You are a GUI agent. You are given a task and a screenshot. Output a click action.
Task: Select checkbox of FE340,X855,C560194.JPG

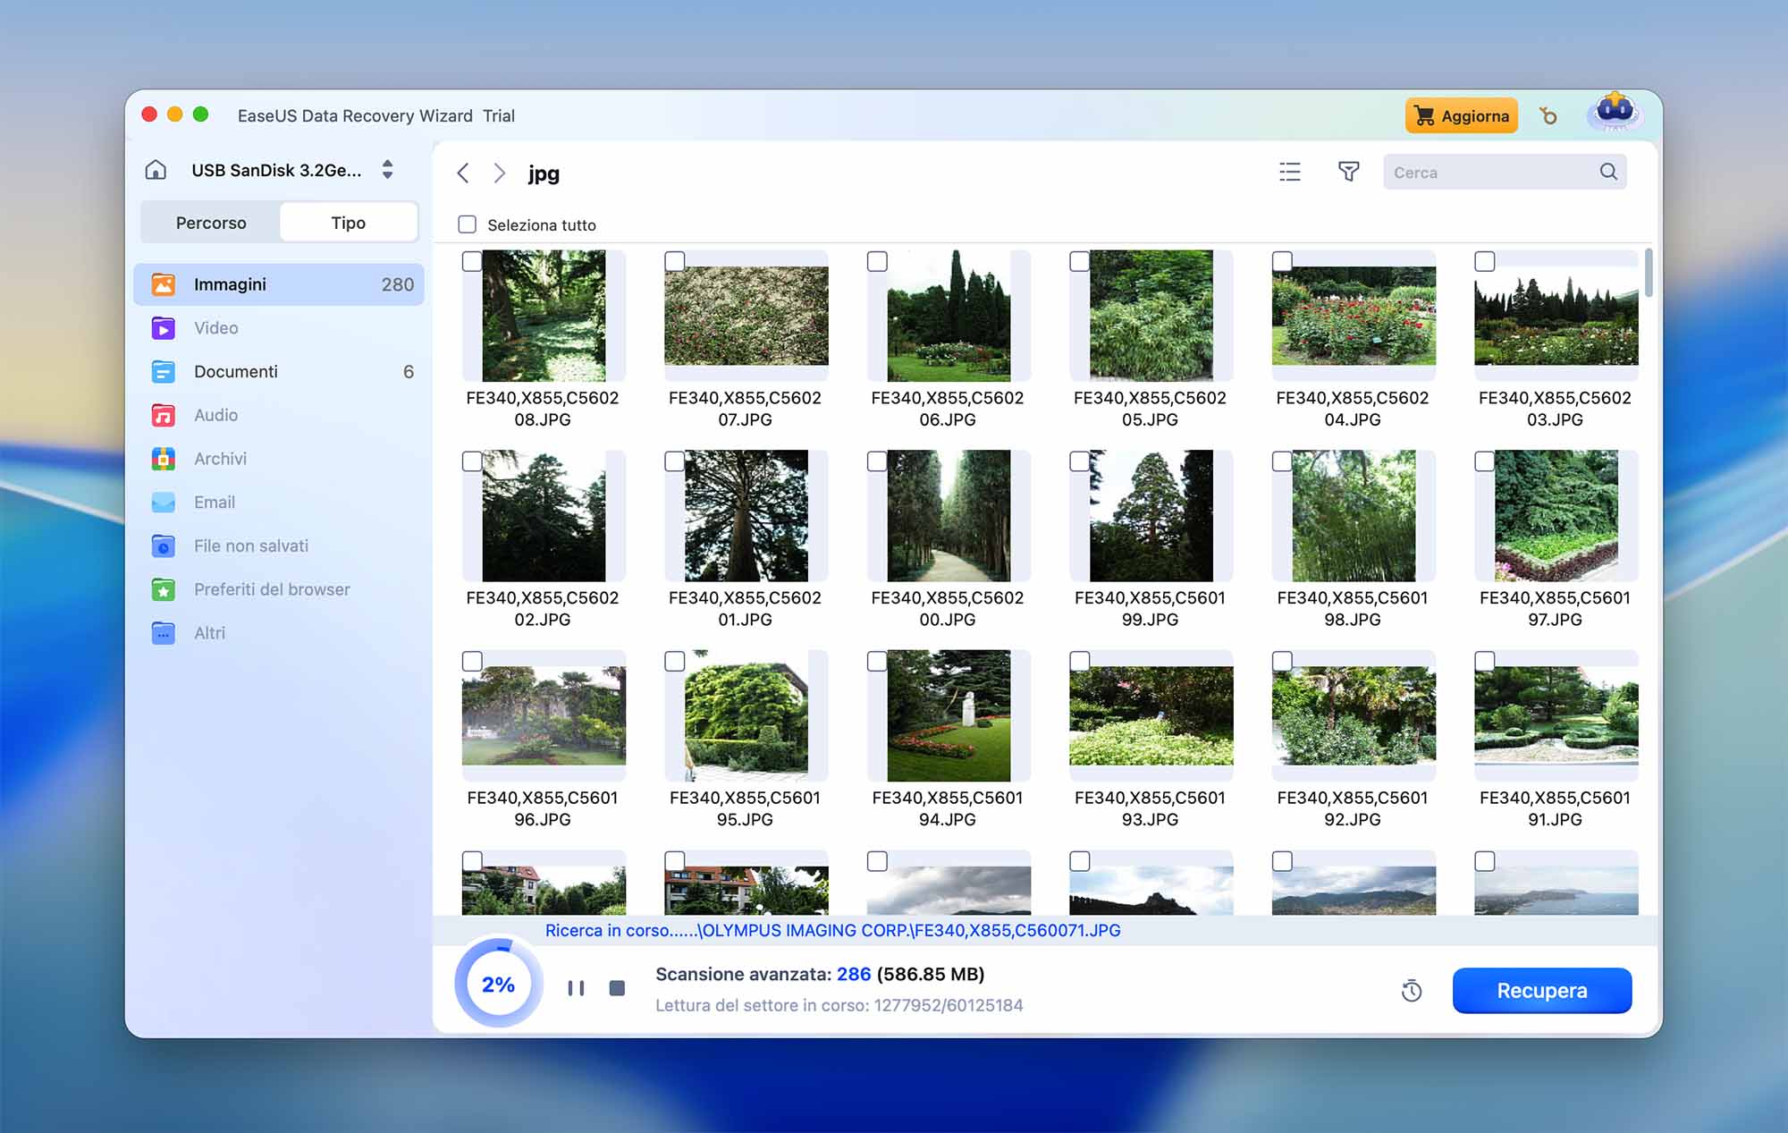tap(877, 661)
